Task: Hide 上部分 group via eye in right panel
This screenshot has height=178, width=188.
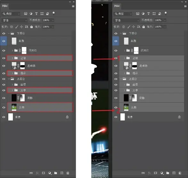Action: 116,79
